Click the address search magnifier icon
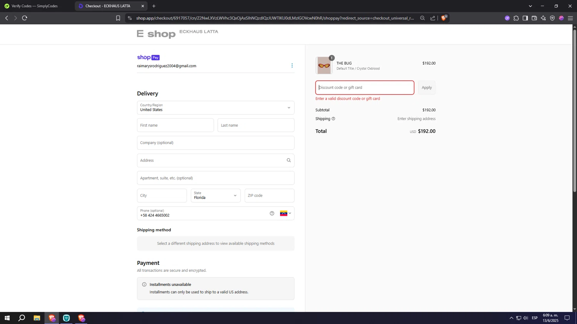 pyautogui.click(x=288, y=160)
